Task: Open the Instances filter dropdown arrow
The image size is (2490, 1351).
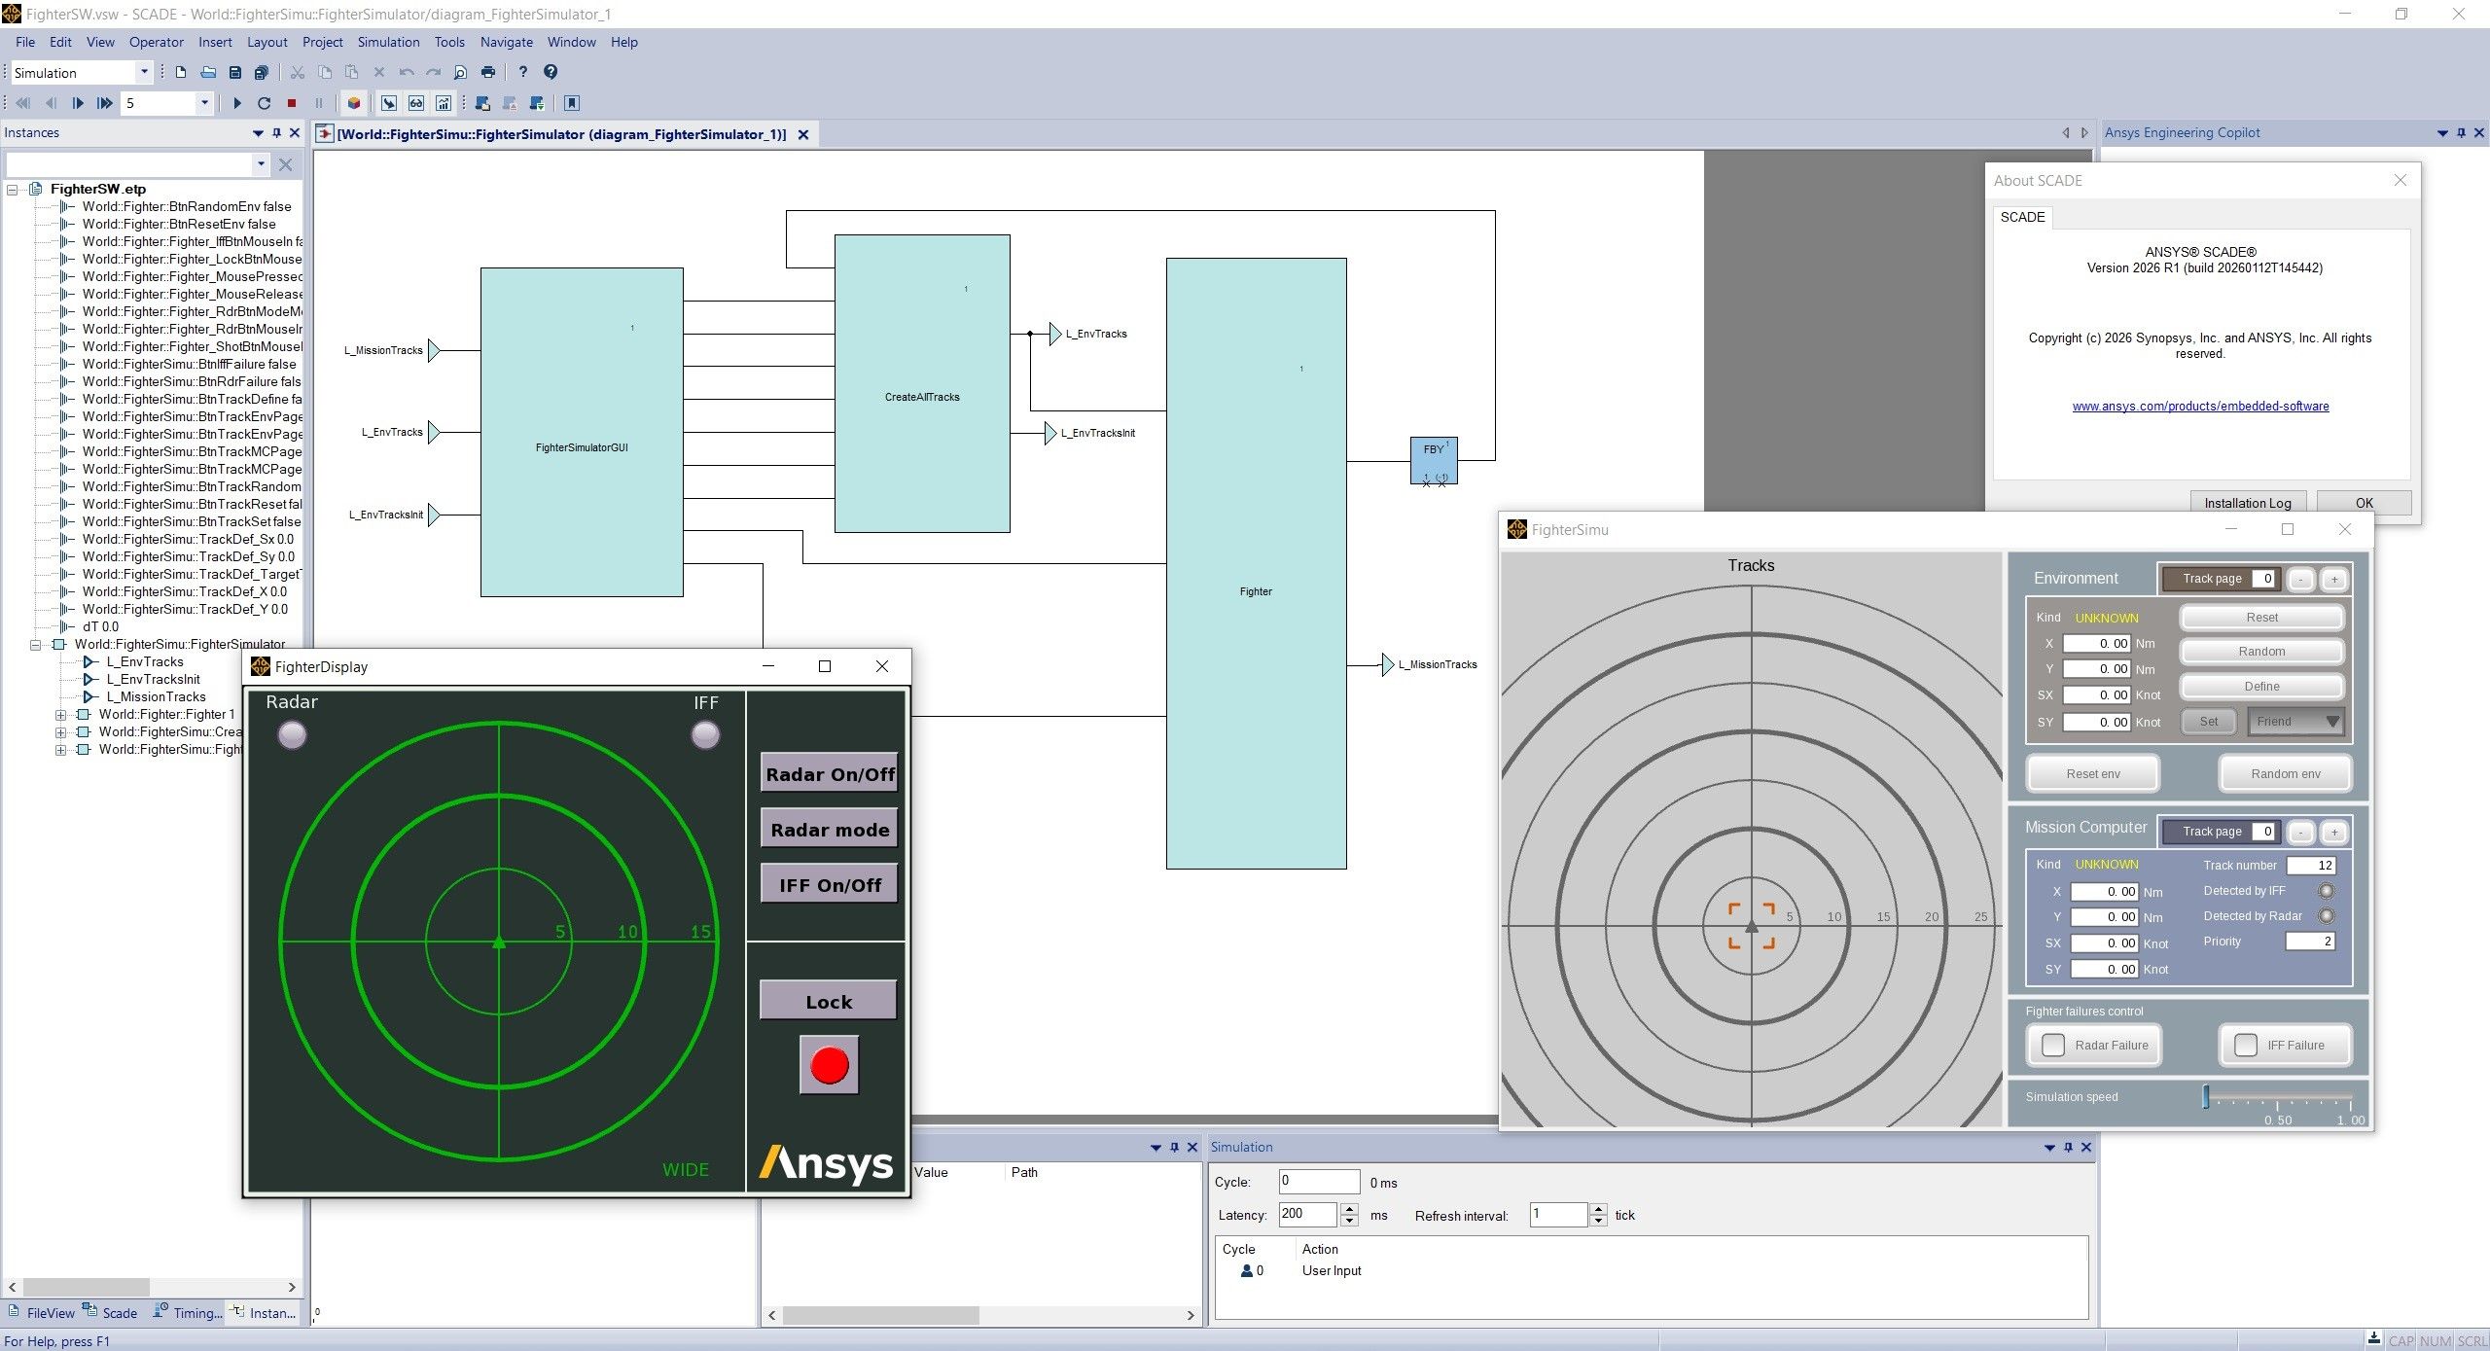Action: tap(261, 164)
